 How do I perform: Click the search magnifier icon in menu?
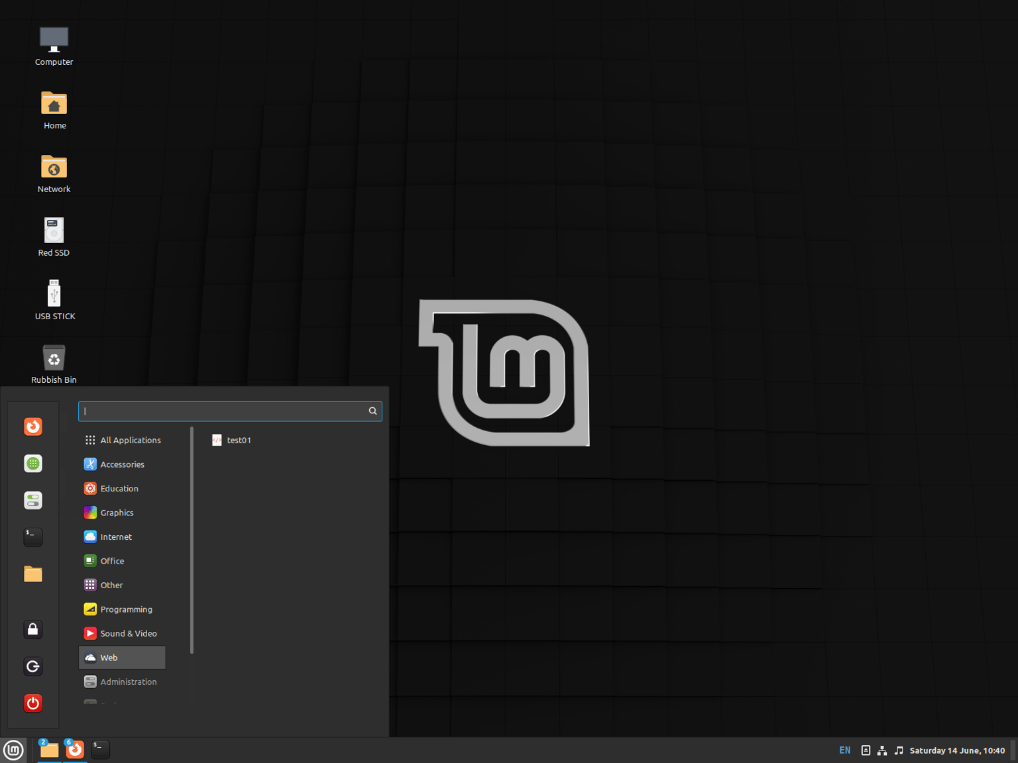[x=372, y=411]
